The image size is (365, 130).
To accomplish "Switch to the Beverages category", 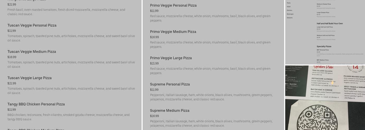I will pyautogui.click(x=290, y=14).
